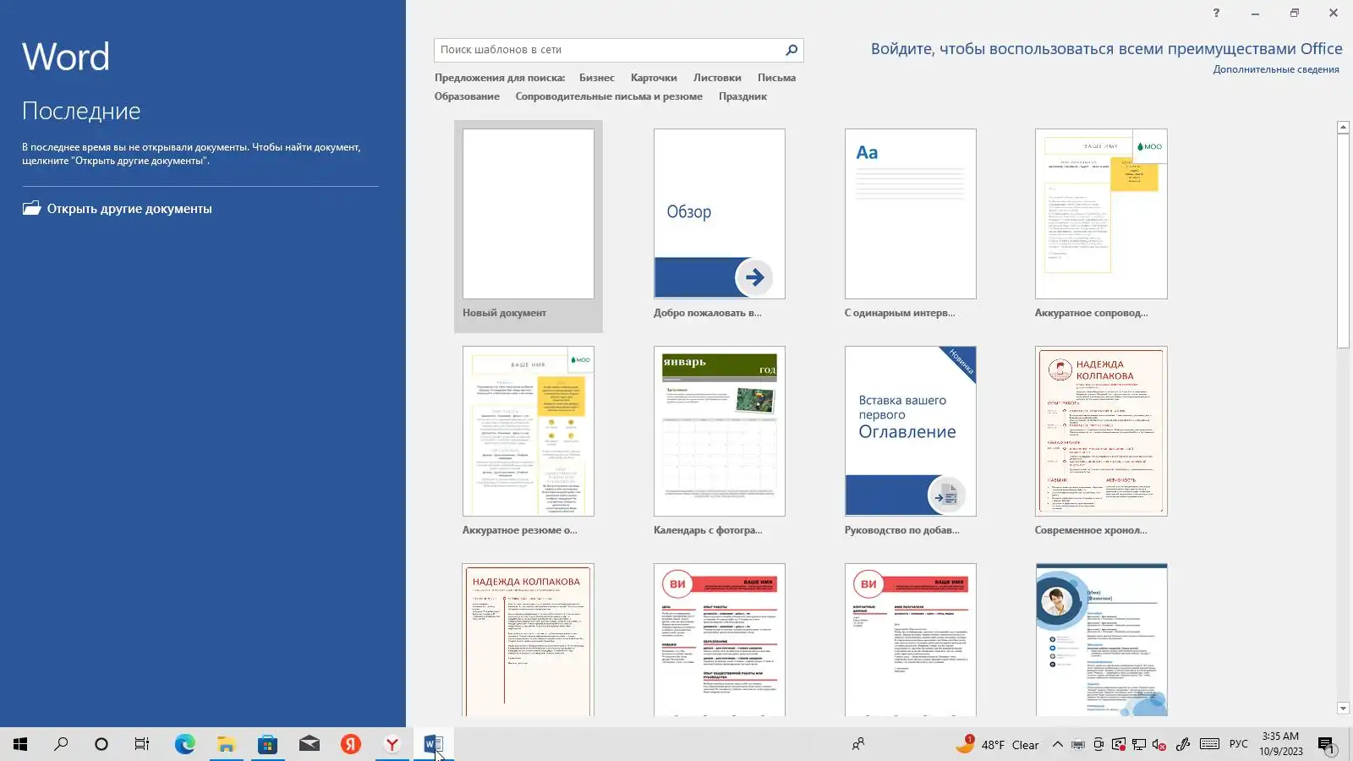Open the Календарь с фотогра... template
This screenshot has height=761, width=1353.
coord(720,442)
